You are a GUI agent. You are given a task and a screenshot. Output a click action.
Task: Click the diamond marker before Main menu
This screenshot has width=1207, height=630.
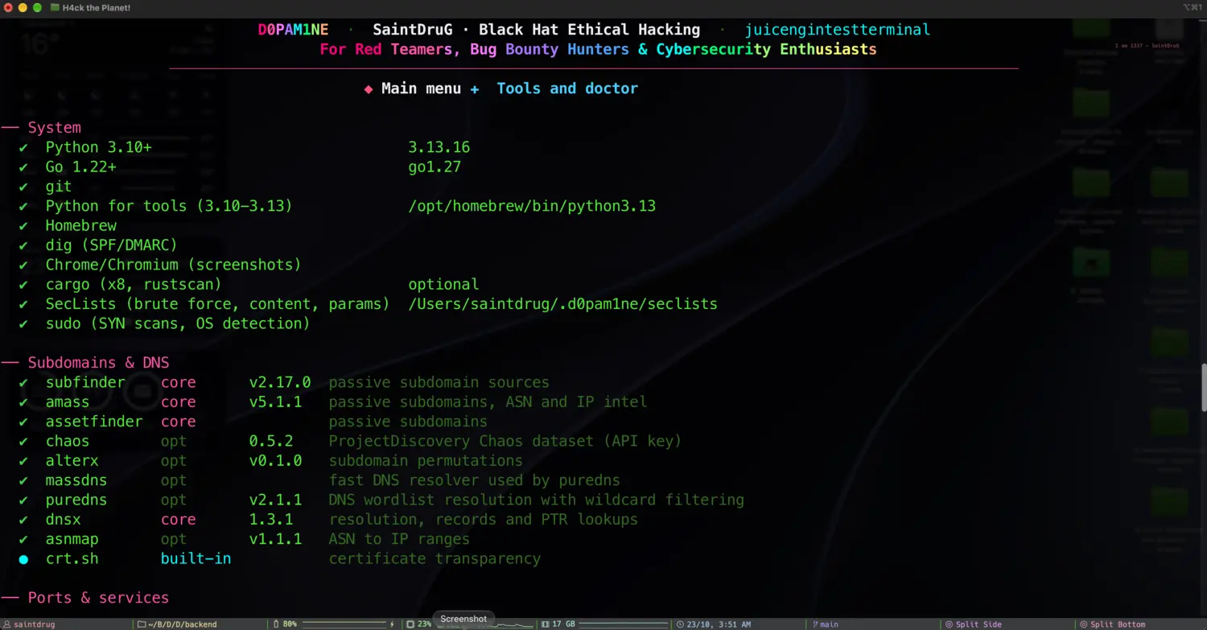[x=369, y=89]
